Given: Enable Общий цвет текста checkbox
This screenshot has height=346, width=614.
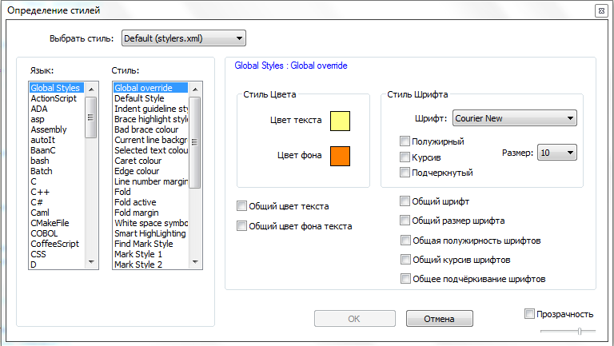Looking at the screenshot, I should tap(242, 206).
